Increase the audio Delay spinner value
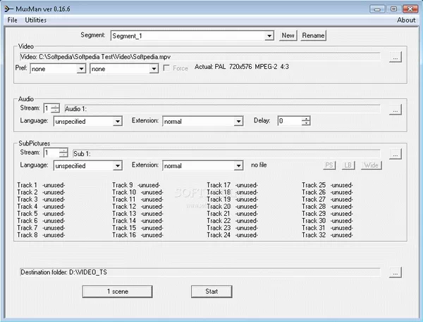The width and height of the screenshot is (423, 322). tap(305, 118)
